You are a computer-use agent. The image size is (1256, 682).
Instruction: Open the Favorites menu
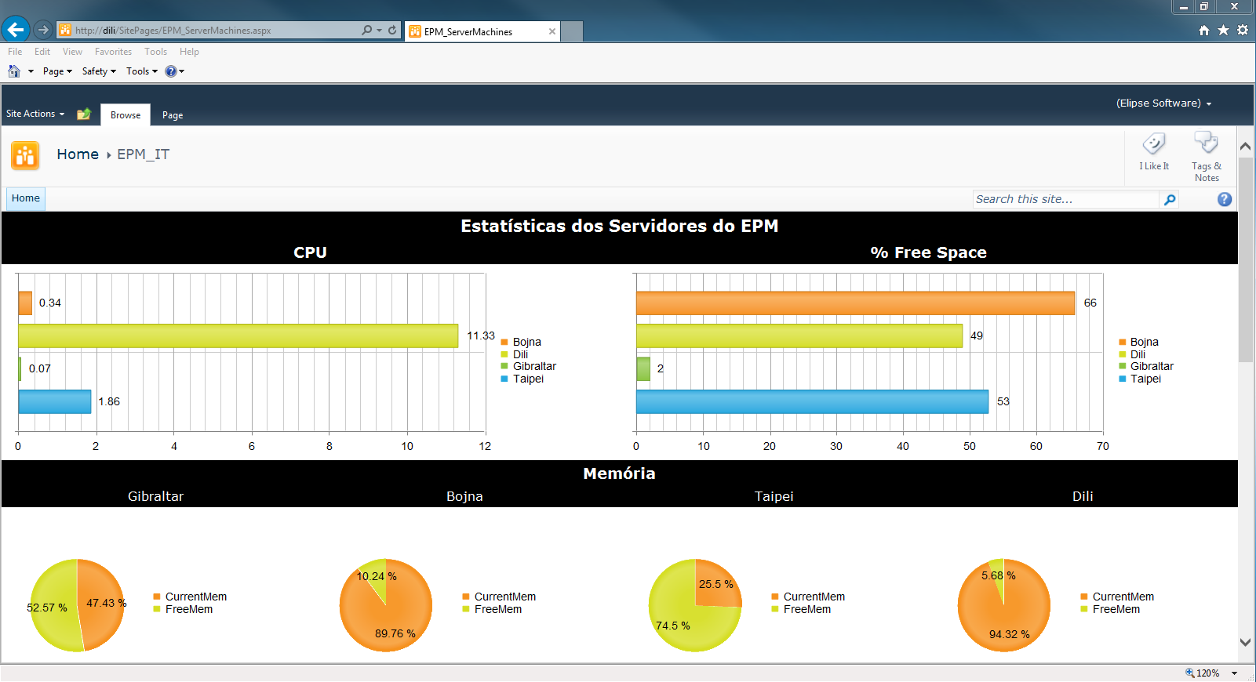click(113, 52)
